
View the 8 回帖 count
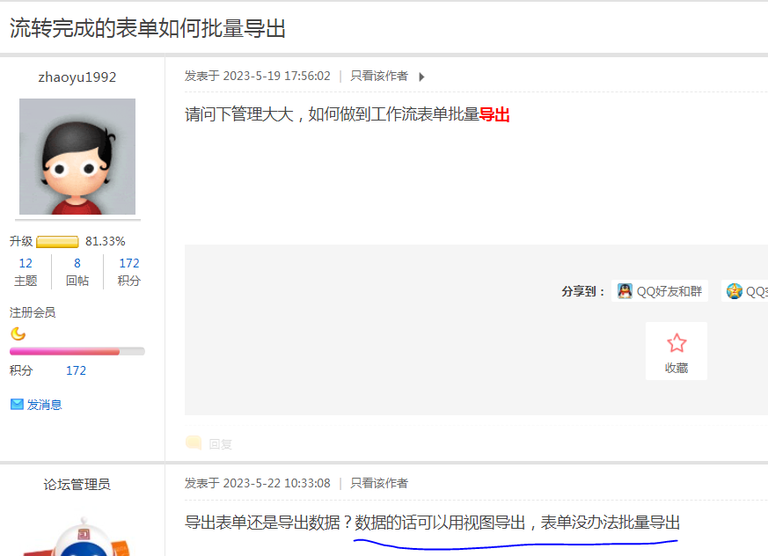coord(77,272)
